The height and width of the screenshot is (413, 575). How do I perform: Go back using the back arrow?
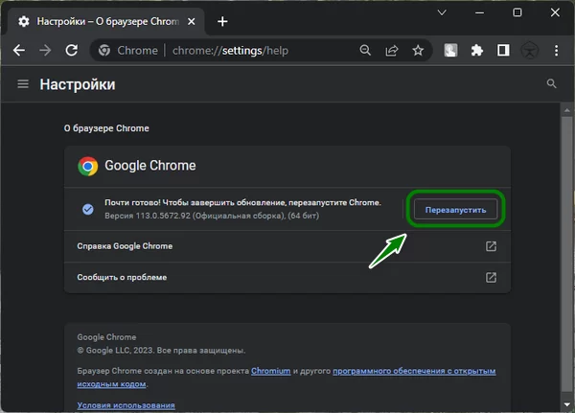pyautogui.click(x=19, y=50)
